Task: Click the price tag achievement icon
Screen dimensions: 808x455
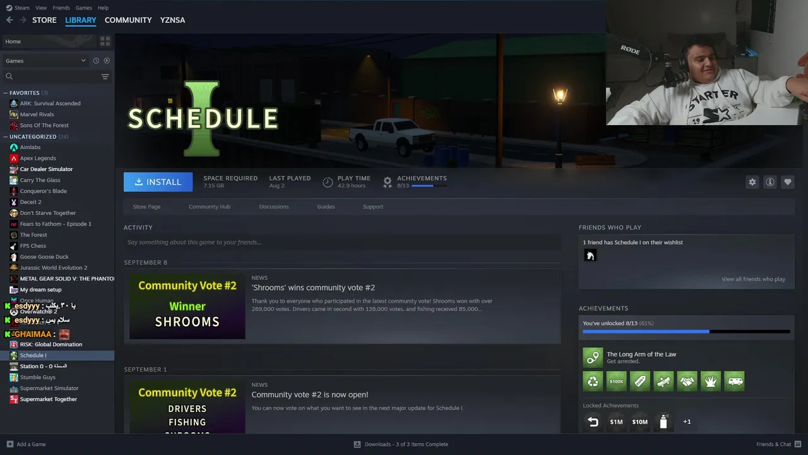Action: point(639,381)
